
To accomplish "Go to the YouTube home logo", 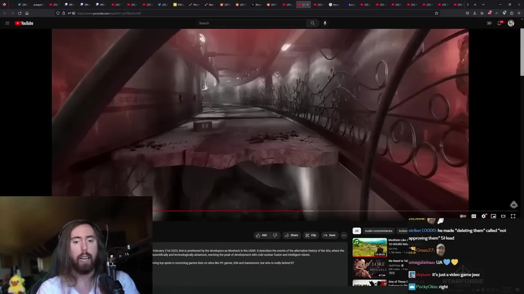I will coord(24,23).
